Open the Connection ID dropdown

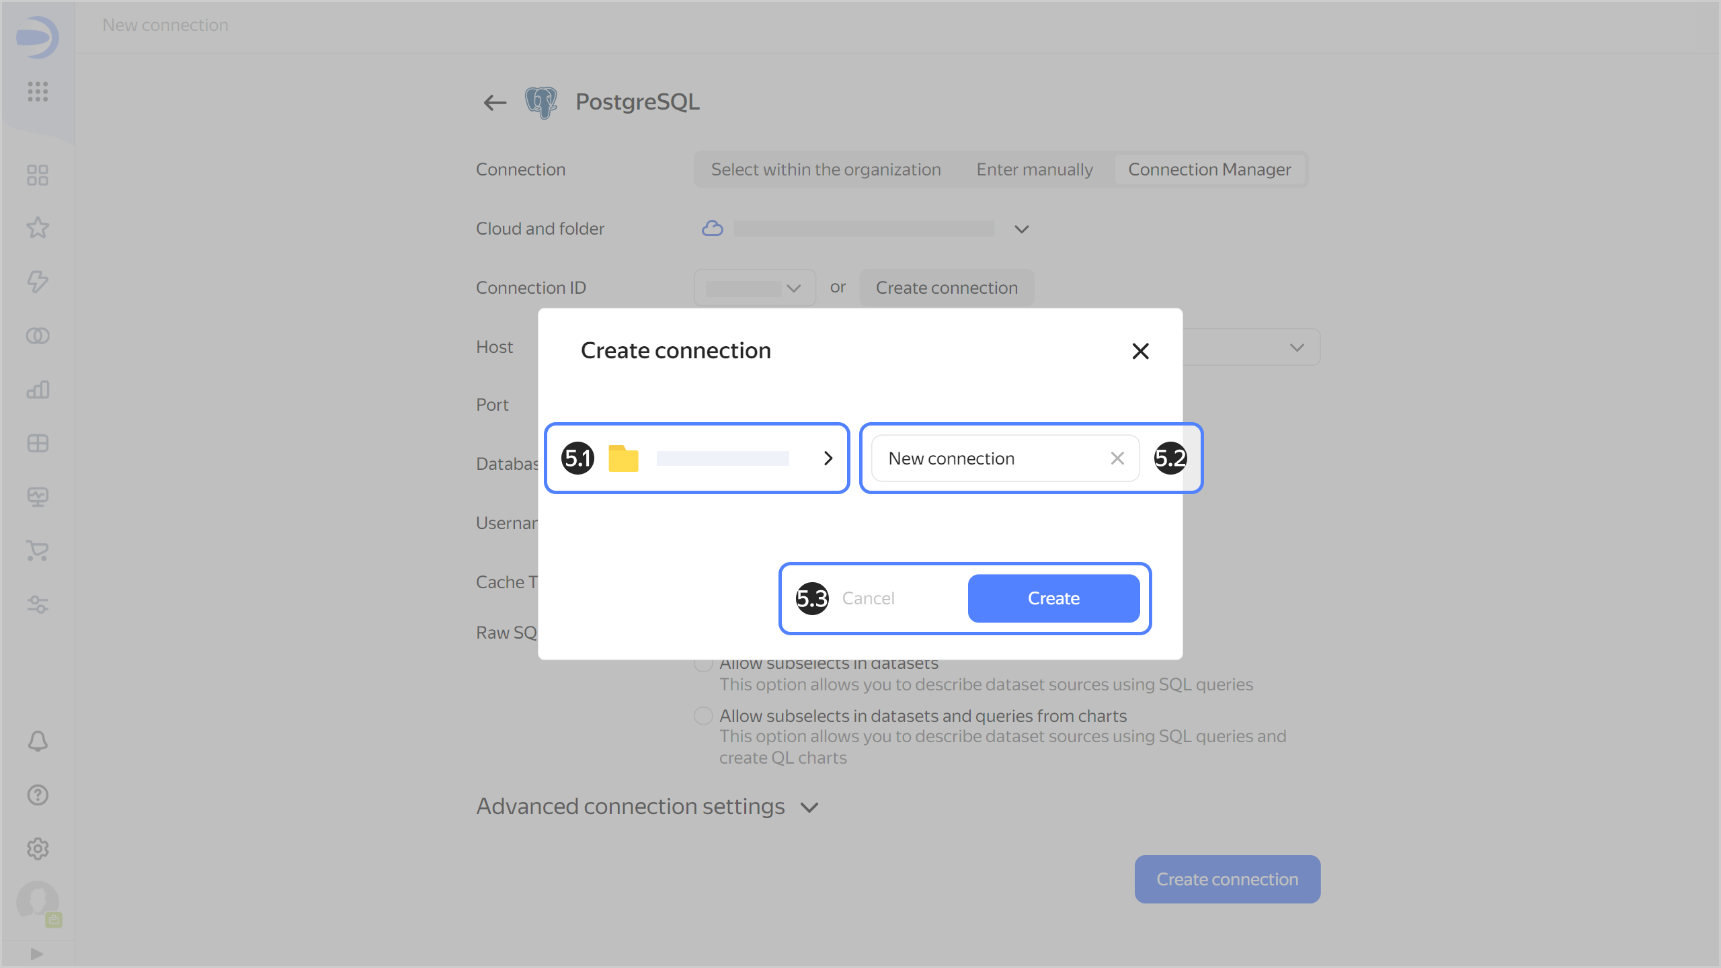point(754,288)
